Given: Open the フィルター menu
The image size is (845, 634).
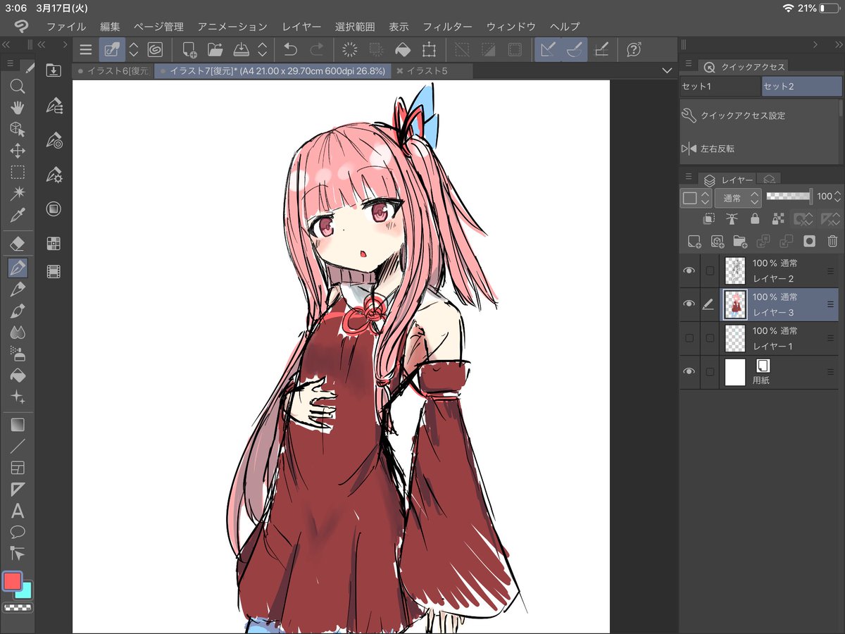Looking at the screenshot, I should pos(447,27).
